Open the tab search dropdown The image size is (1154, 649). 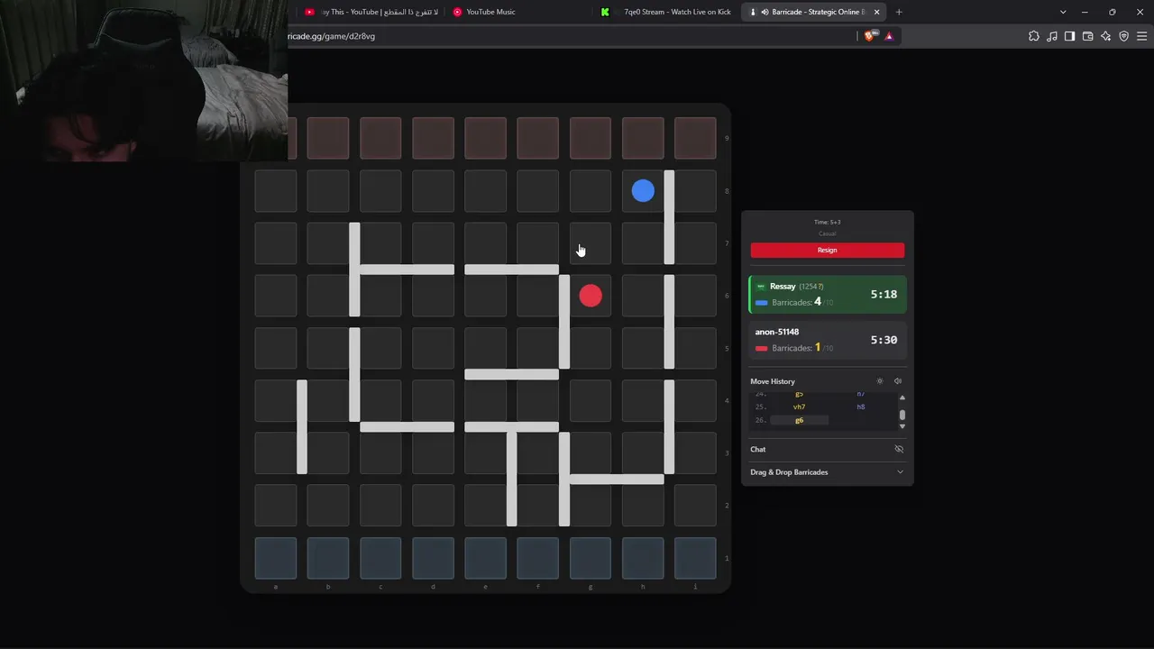click(x=1063, y=12)
